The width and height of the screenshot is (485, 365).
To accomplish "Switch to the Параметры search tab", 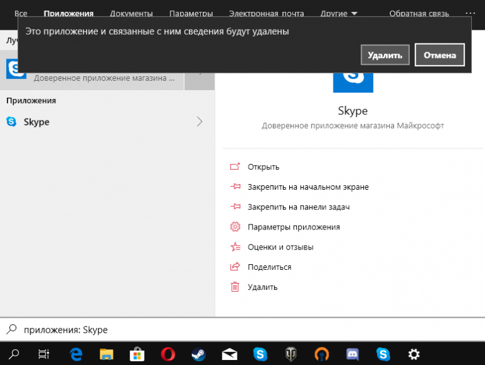I will click(191, 13).
